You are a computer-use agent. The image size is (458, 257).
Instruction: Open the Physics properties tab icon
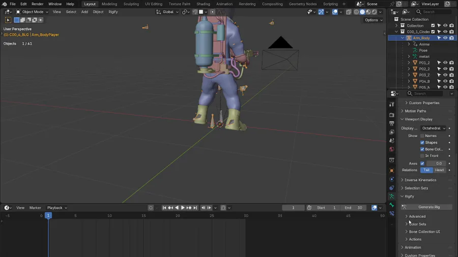(x=392, y=179)
